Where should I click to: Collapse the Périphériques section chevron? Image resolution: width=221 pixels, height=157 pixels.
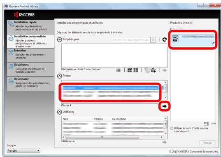point(60,39)
